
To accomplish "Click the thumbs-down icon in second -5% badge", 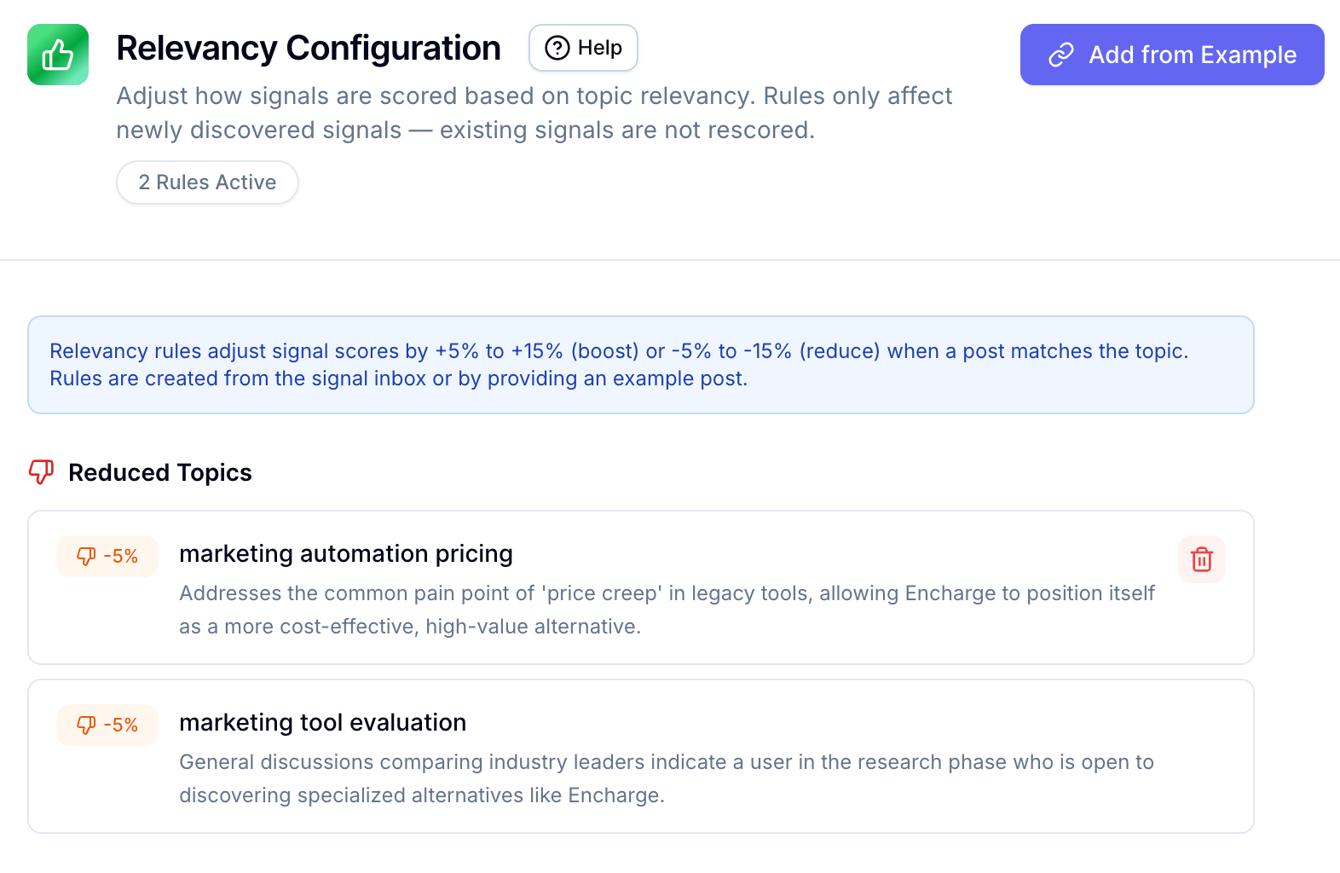I will tap(86, 725).
